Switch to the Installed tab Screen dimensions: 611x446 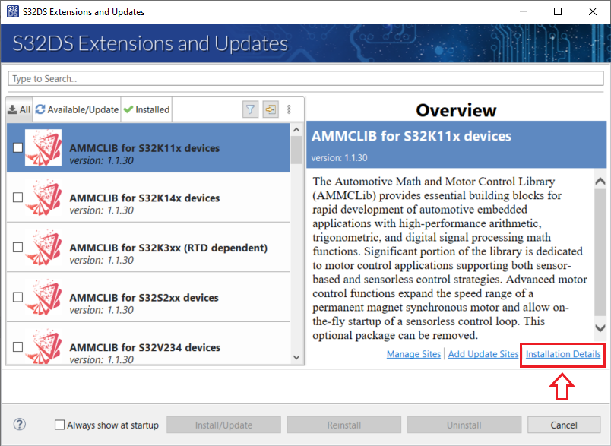(147, 110)
